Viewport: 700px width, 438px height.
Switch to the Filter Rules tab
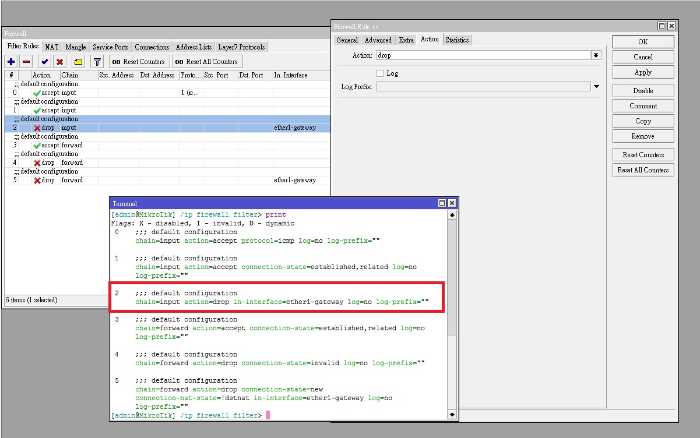[x=23, y=47]
